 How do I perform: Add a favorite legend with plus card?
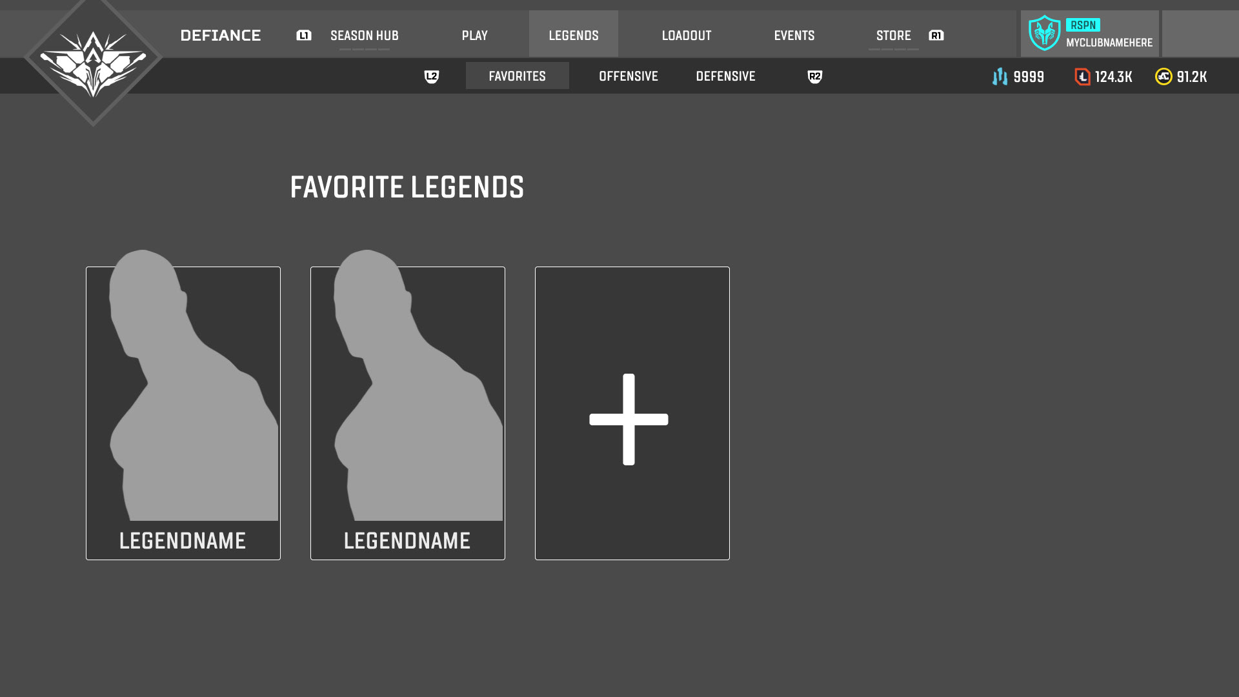point(632,413)
